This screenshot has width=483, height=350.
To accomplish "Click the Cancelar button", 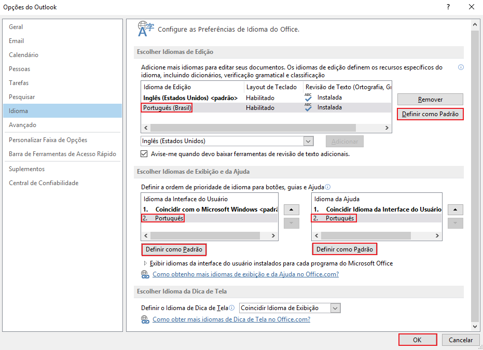I will click(461, 340).
